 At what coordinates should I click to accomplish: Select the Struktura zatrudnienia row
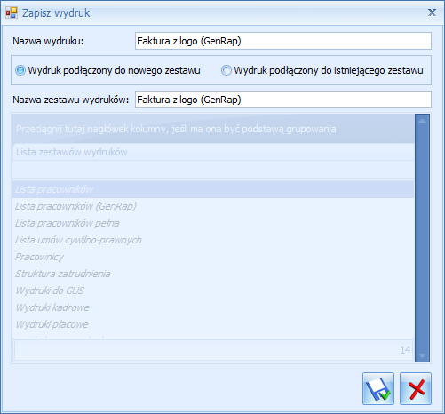(213, 274)
